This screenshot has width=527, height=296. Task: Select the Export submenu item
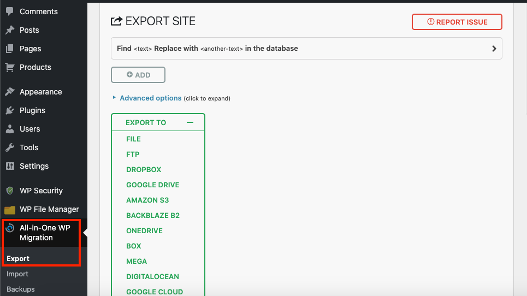(18, 258)
